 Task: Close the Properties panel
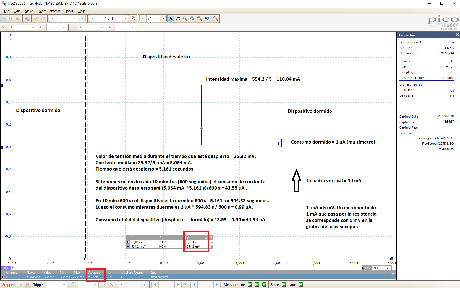(x=457, y=35)
